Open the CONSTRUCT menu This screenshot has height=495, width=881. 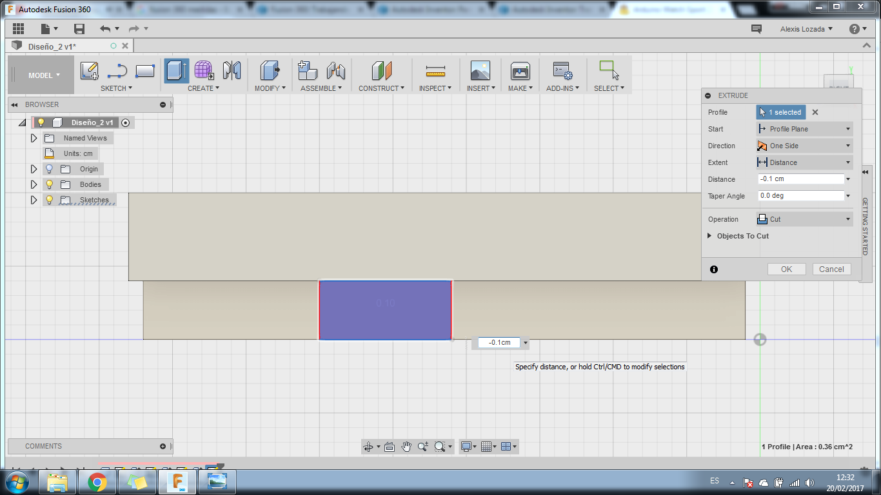pos(382,88)
